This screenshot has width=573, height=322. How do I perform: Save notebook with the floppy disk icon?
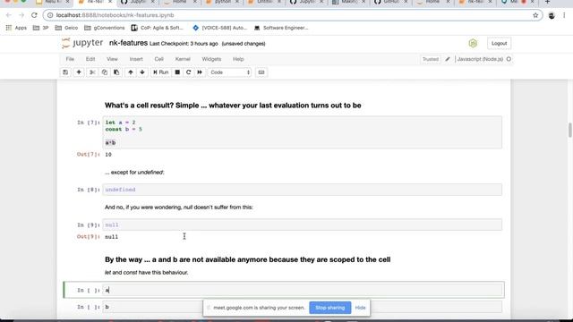click(x=65, y=72)
